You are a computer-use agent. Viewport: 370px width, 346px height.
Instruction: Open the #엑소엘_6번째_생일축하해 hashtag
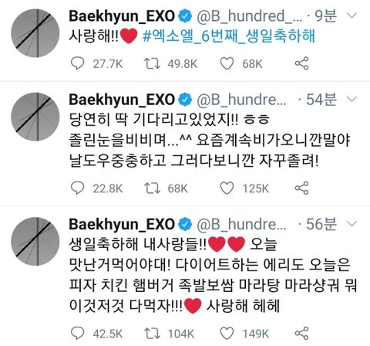[x=229, y=36]
